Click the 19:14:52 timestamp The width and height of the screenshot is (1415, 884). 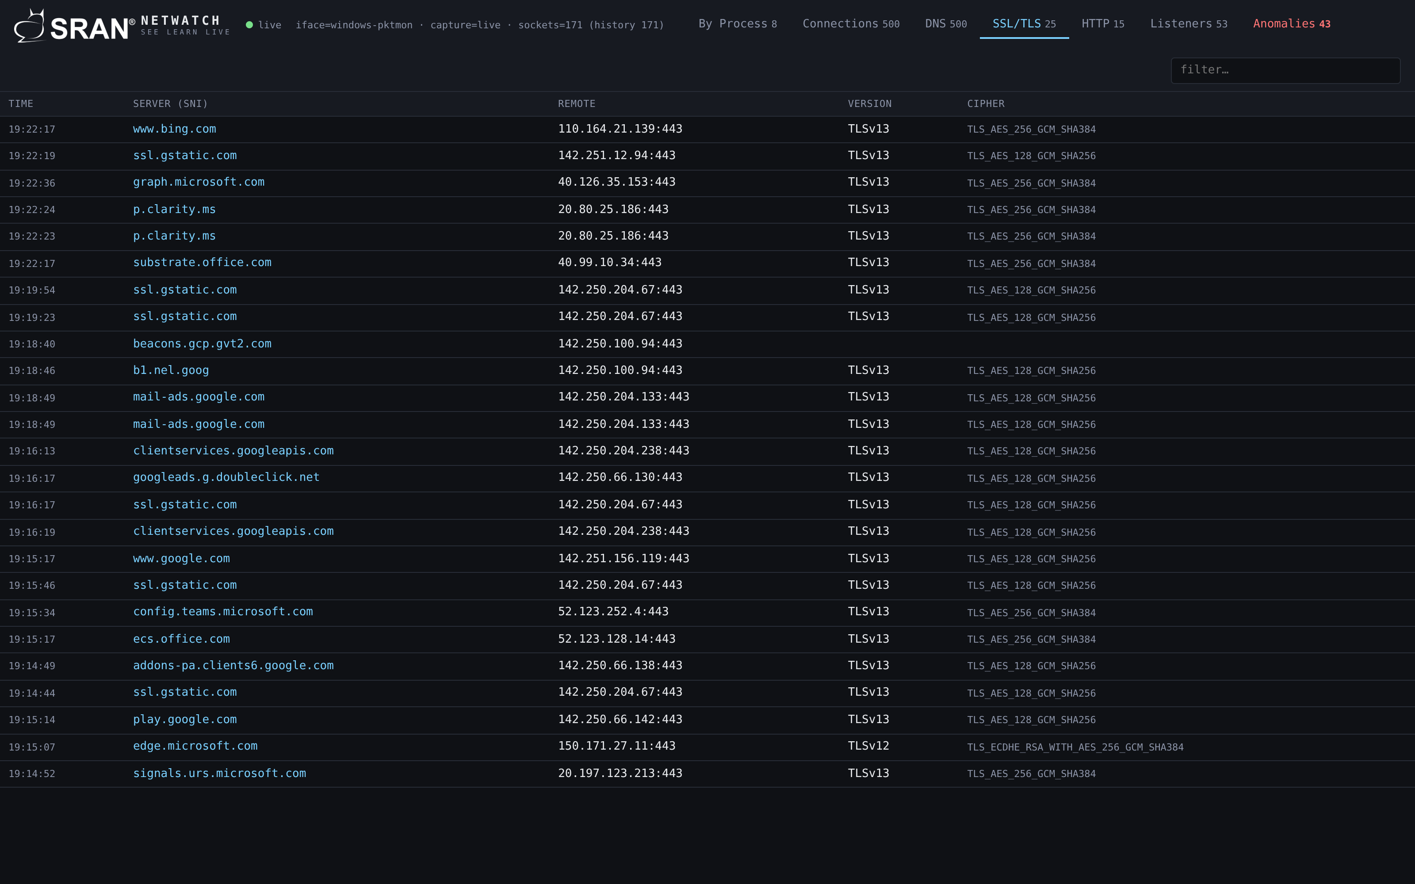point(31,774)
